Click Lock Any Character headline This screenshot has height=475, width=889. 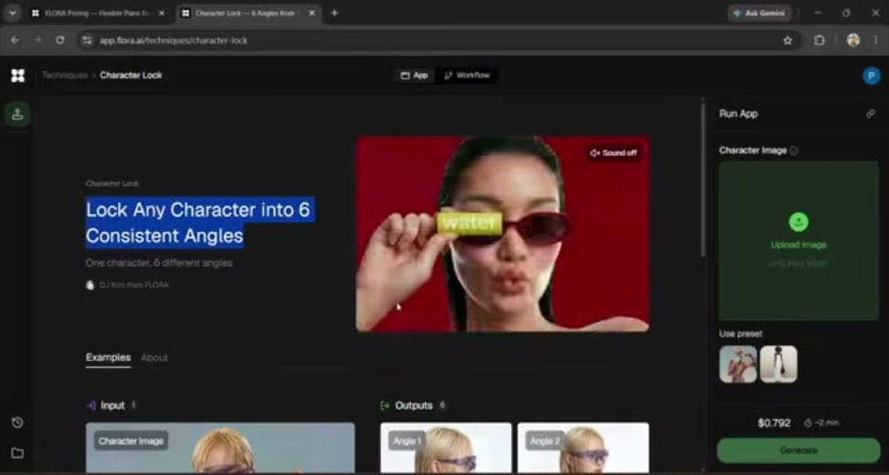tap(198, 223)
